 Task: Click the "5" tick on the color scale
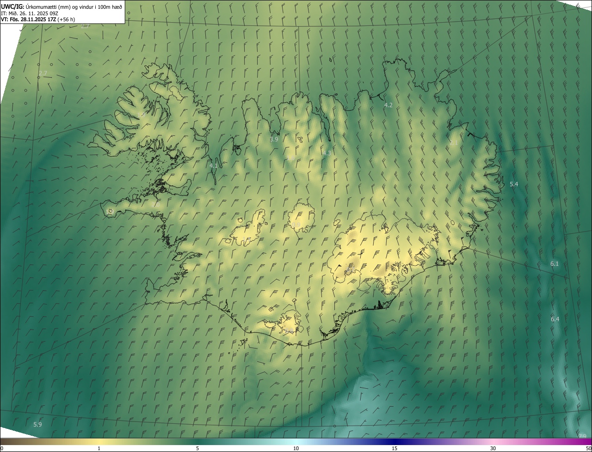point(197,448)
